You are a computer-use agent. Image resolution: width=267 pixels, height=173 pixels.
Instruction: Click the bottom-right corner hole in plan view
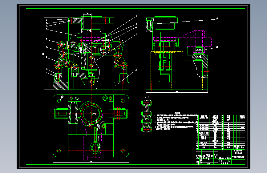point(123,151)
